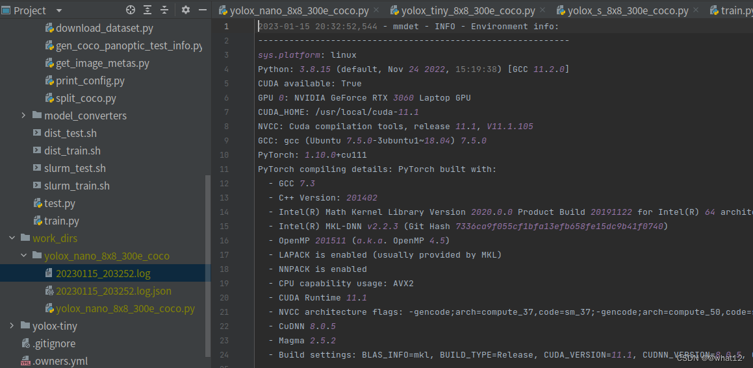The image size is (753, 368).
Task: Select print_config.py file
Action: (x=90, y=80)
